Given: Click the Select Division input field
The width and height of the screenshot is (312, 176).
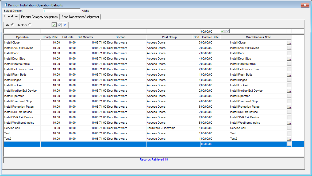Looking at the screenshot, I should click(61, 11).
